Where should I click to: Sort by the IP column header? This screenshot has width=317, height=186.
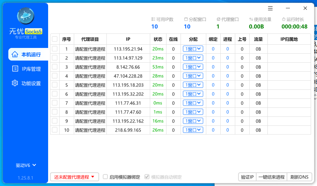(128, 39)
